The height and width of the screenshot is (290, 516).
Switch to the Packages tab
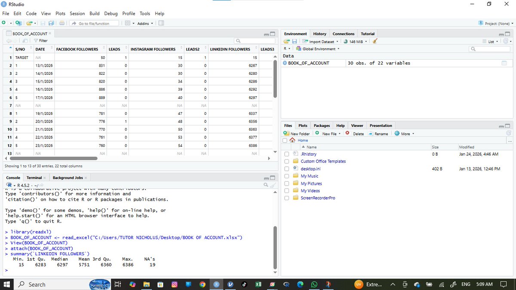(x=322, y=125)
